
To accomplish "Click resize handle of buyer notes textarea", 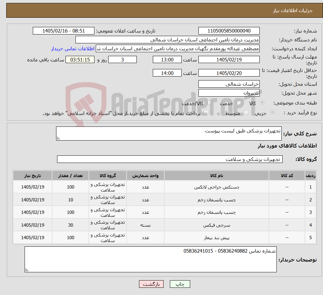I will (x=27, y=270).
